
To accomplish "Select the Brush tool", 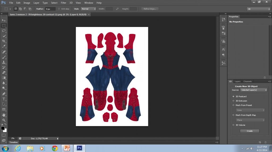I will pyautogui.click(x=4, y=57).
